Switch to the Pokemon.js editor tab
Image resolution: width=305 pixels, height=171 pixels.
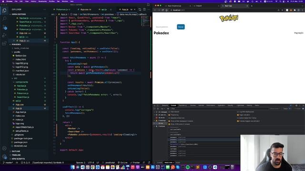tap(62, 9)
